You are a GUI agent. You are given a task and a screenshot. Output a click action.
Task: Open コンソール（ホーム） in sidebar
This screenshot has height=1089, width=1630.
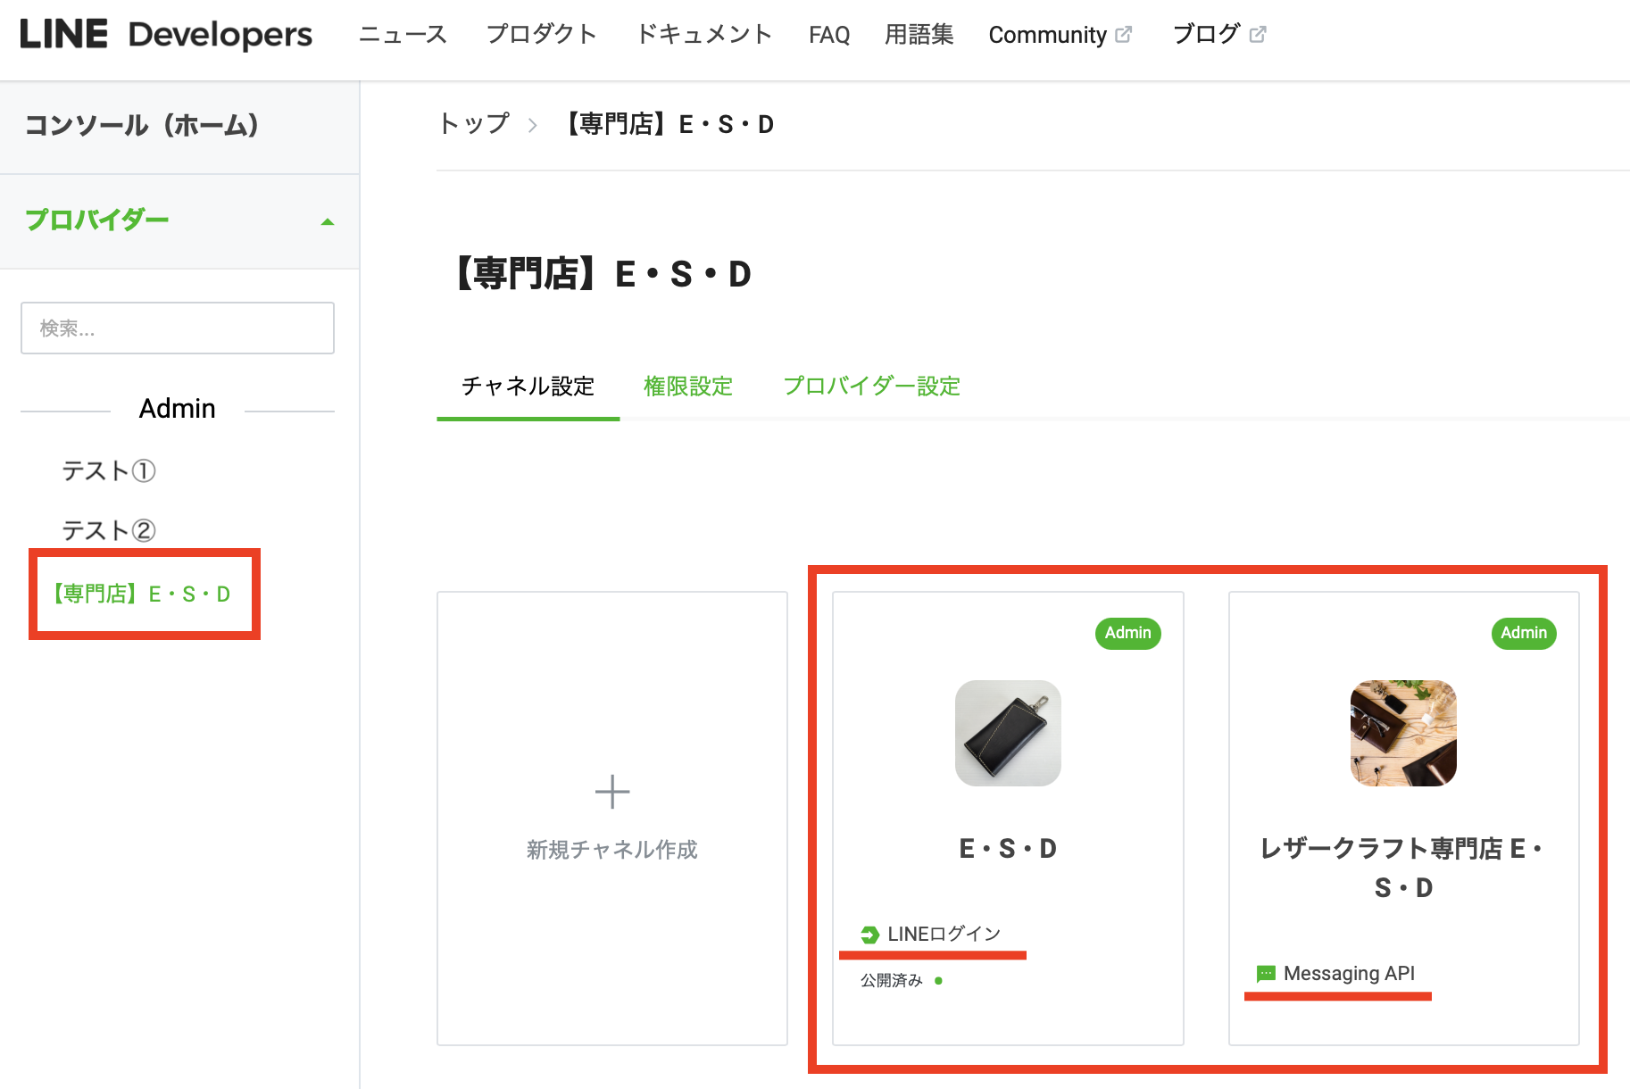click(141, 125)
